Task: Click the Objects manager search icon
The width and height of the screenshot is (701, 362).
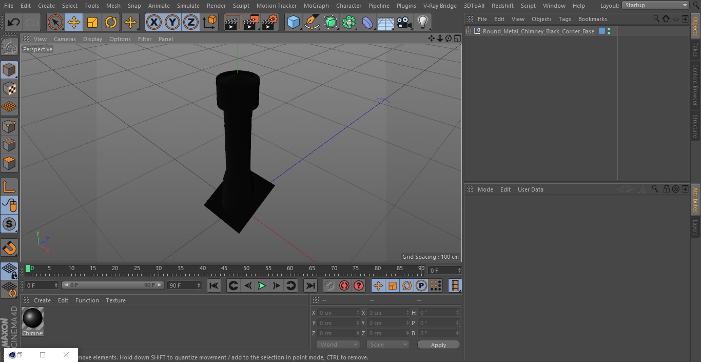Action: 656,18
